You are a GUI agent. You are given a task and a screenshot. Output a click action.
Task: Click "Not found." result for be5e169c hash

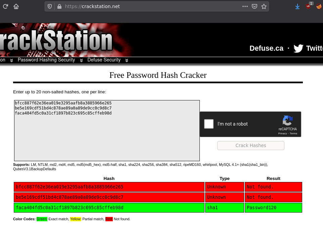273,197
